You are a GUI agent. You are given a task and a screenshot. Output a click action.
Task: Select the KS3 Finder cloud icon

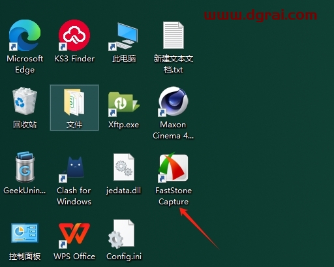(74, 35)
